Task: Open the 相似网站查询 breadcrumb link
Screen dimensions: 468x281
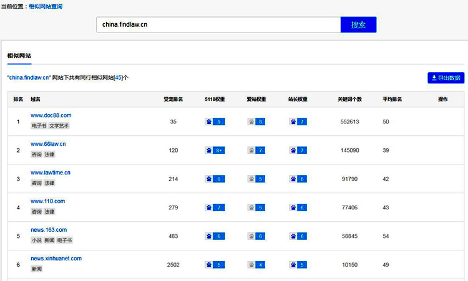Action: pyautogui.click(x=46, y=6)
